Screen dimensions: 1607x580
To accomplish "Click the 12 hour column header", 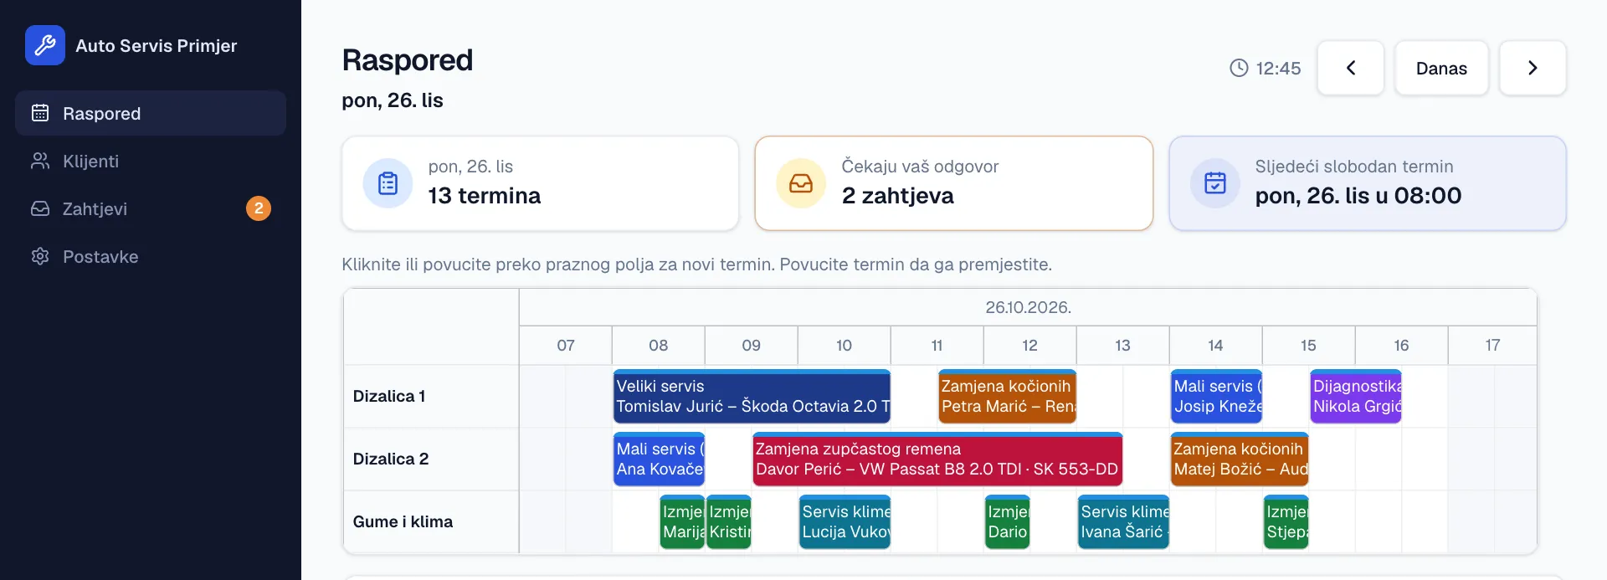I will tap(1030, 345).
